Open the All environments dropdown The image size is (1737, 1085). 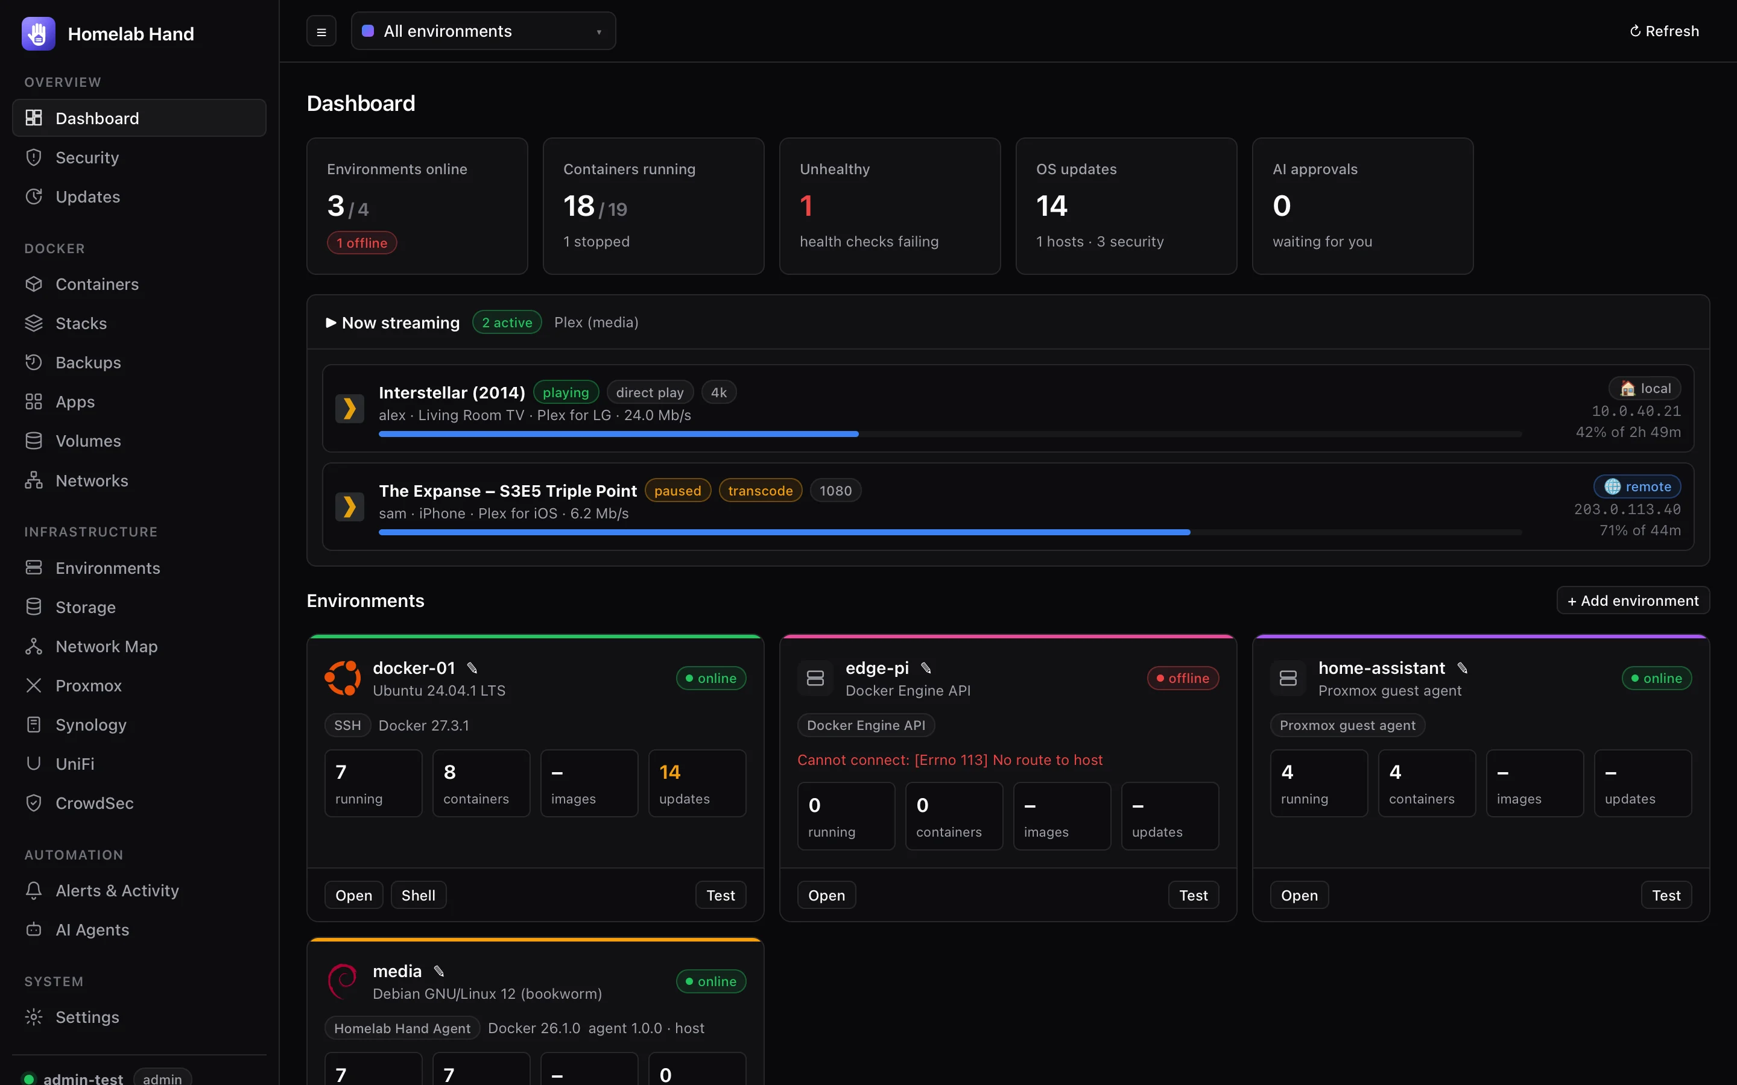tap(483, 31)
